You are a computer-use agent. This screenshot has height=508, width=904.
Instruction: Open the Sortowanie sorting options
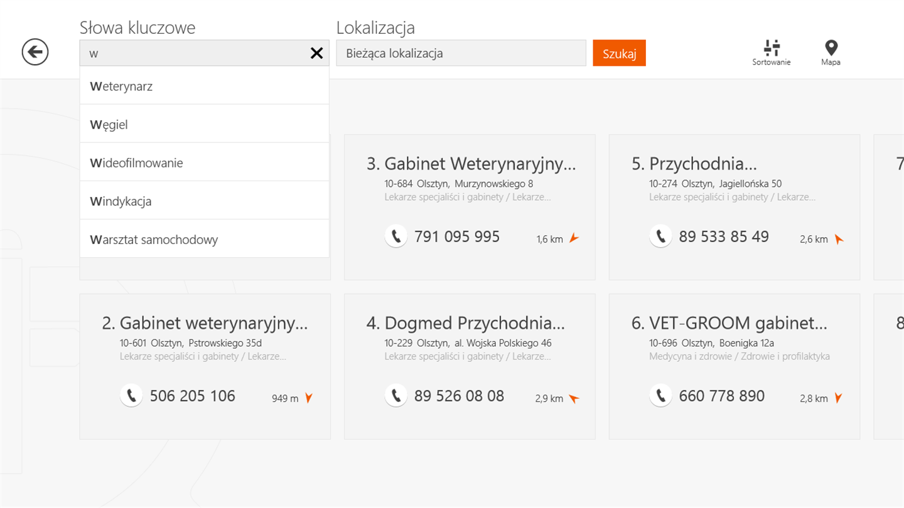point(772,53)
